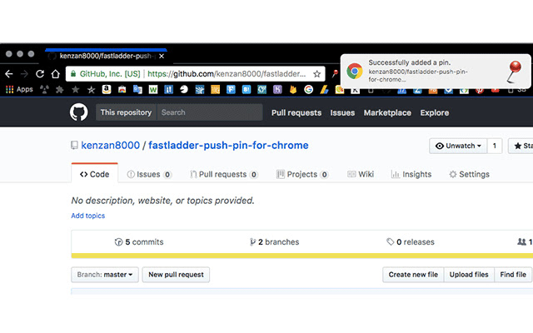The image size is (533, 333).
Task: Open the green W bookmark
Action: [153, 89]
